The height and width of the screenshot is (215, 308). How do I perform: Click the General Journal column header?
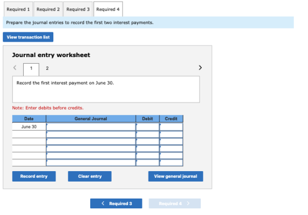[91, 118]
